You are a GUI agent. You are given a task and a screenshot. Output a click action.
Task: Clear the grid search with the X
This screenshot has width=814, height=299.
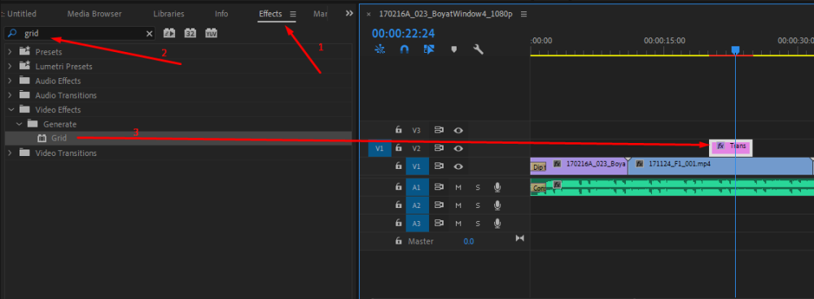(x=150, y=33)
